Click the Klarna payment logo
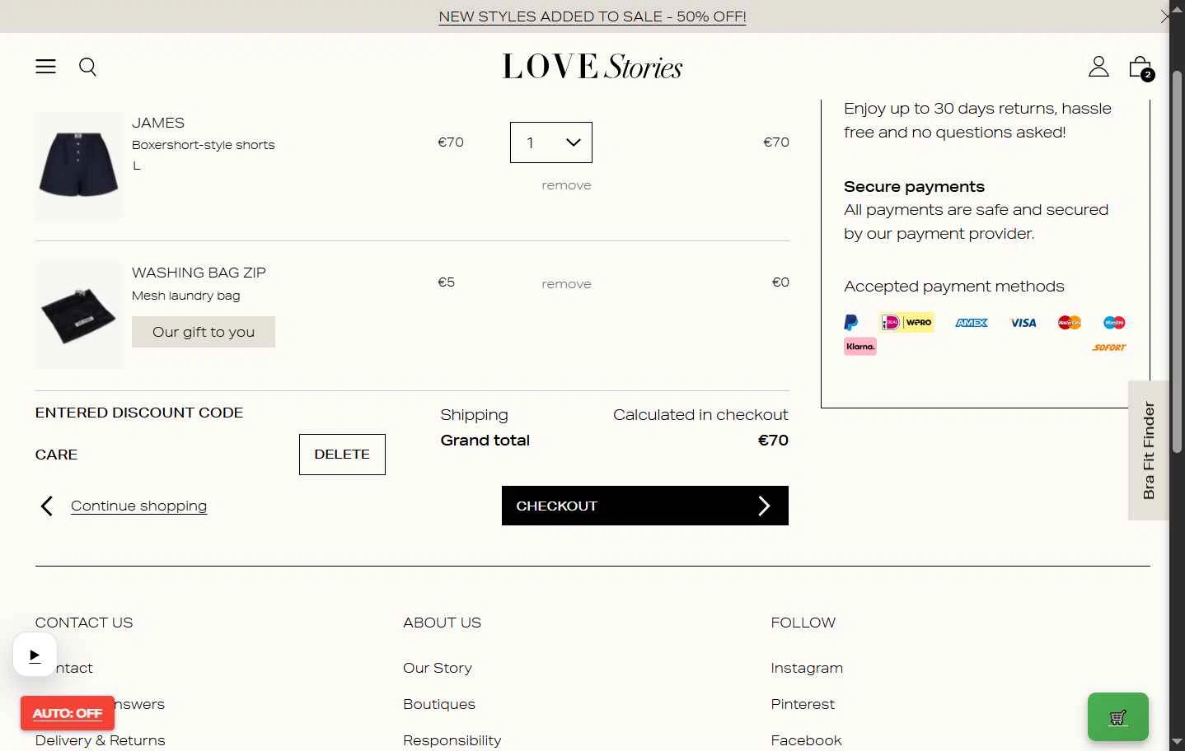 (860, 347)
